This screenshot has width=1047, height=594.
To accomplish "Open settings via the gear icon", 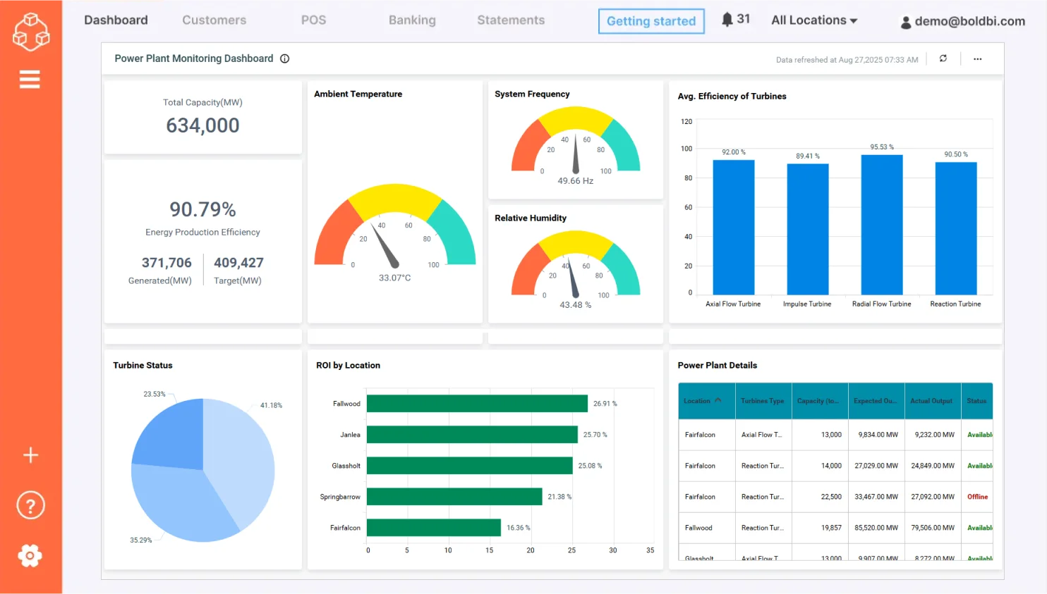I will point(30,555).
